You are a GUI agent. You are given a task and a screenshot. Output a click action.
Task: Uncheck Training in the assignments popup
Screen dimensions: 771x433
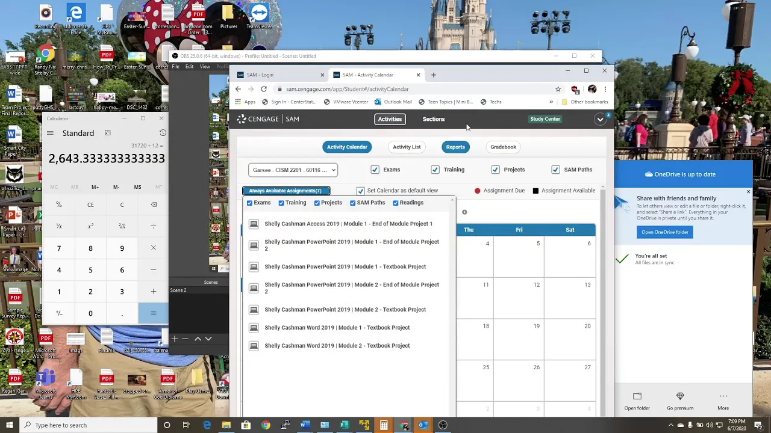tap(281, 203)
